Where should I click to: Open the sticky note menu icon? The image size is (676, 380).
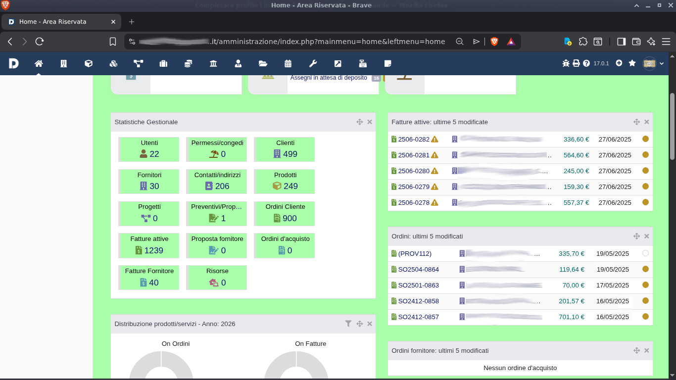pos(387,63)
